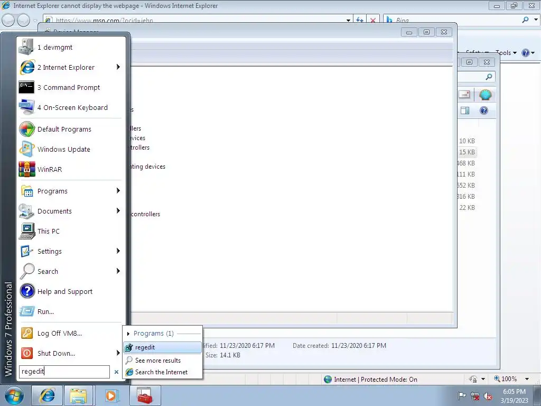Expand Programs submenu arrow

click(x=118, y=190)
